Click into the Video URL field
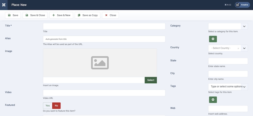The width and height of the screenshot is (253, 116). [104, 93]
